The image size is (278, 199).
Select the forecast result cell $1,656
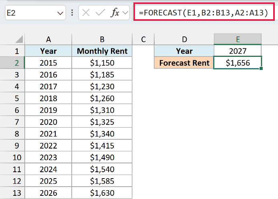click(238, 63)
